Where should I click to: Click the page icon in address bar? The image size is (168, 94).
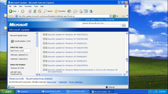click(x=17, y=16)
